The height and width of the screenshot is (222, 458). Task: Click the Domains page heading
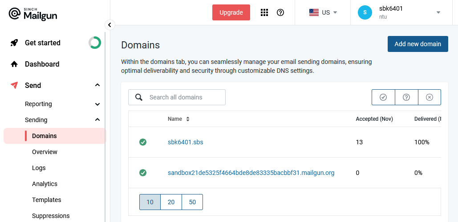pyautogui.click(x=141, y=45)
